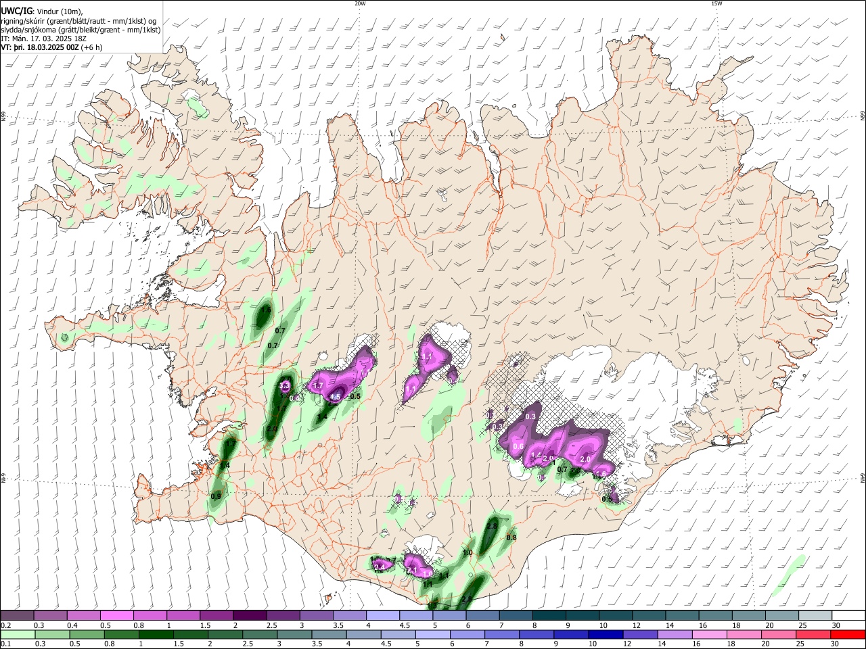
Task: Click the '4.5' precipitation value on the map
Action: [x=335, y=398]
